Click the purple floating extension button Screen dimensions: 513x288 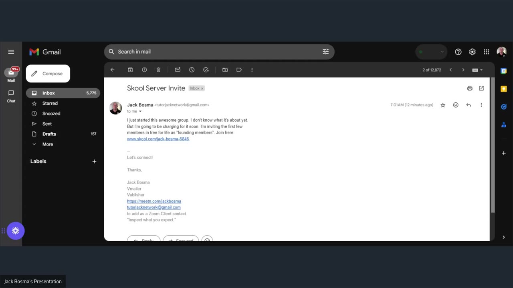tap(16, 231)
